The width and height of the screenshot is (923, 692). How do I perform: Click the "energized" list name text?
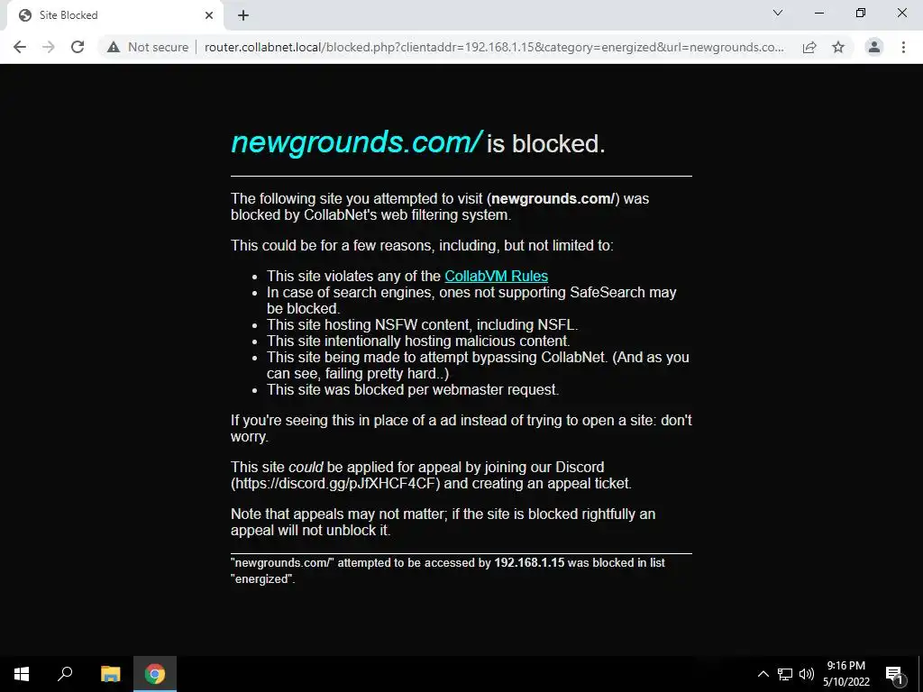[262, 579]
